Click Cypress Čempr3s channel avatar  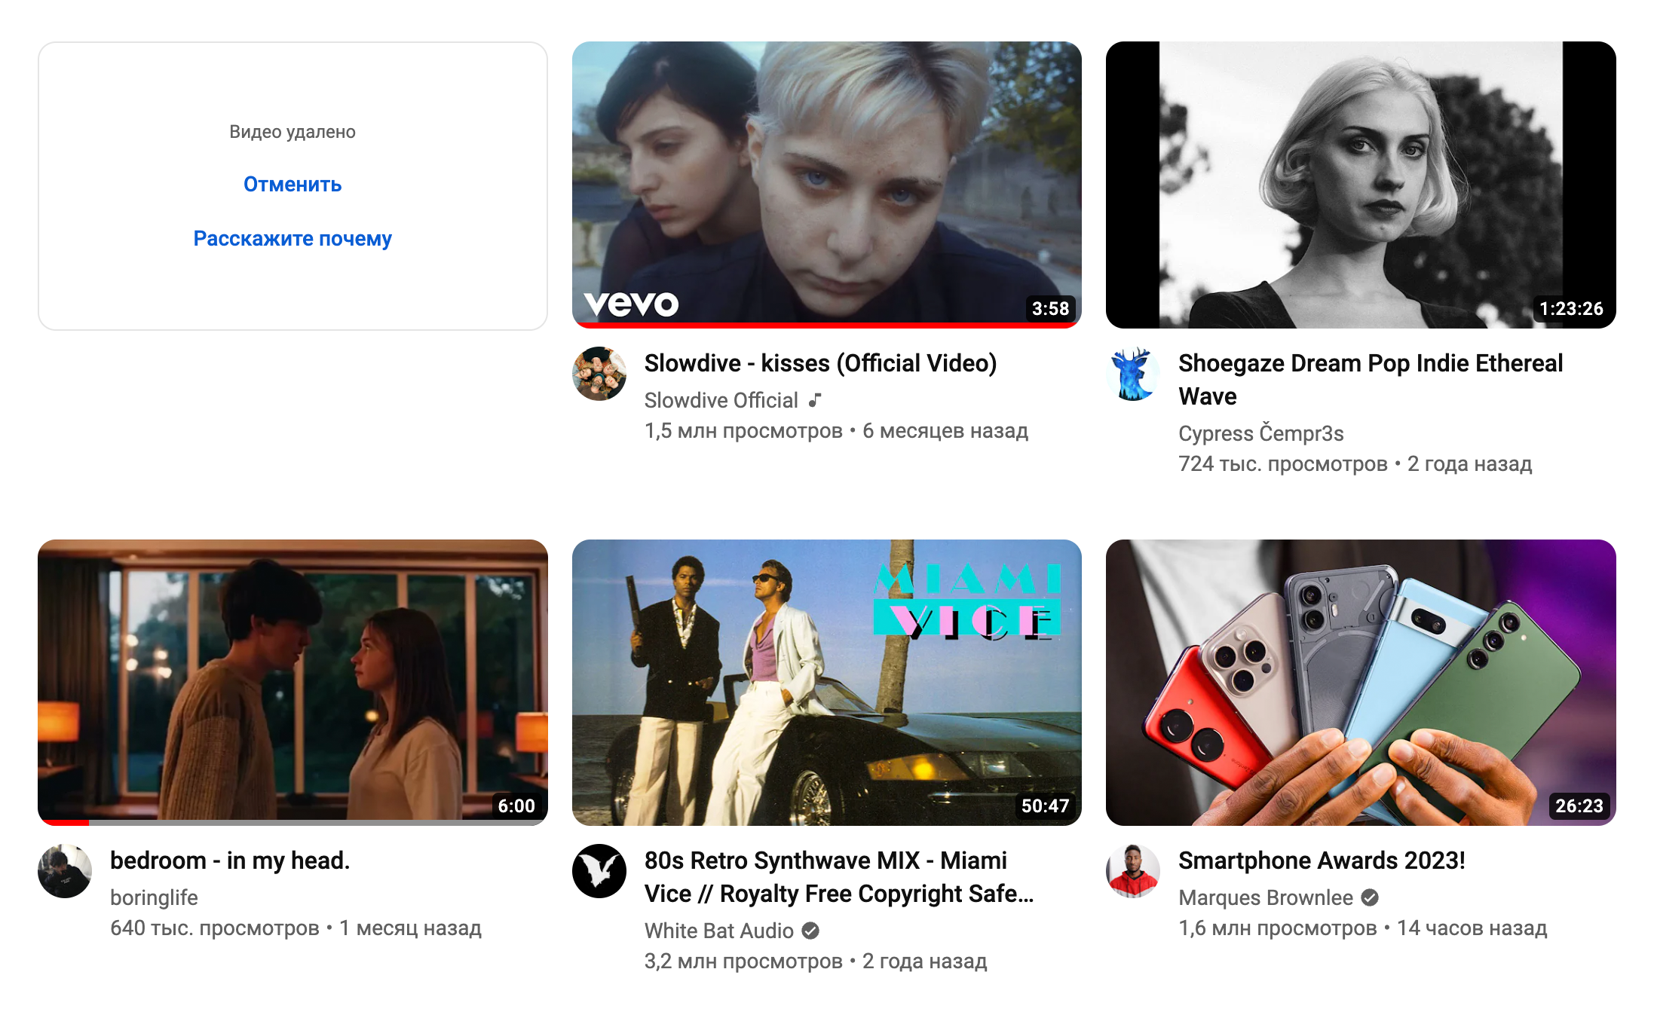[1133, 374]
